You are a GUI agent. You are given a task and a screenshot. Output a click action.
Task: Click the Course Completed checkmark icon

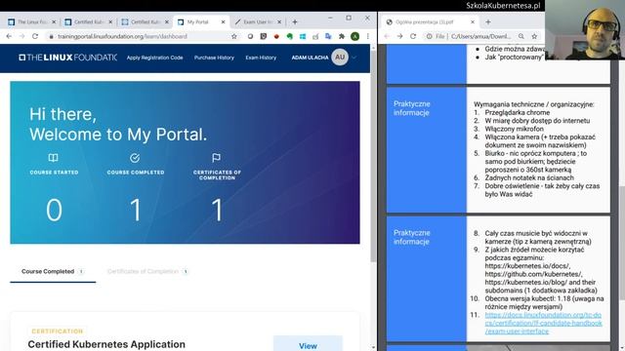135,158
